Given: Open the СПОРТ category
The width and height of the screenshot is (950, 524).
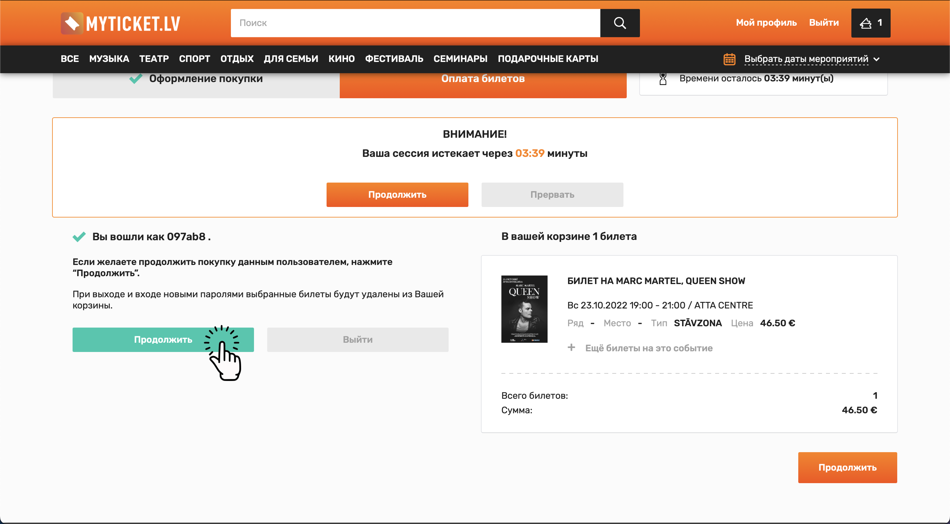Looking at the screenshot, I should coord(195,59).
